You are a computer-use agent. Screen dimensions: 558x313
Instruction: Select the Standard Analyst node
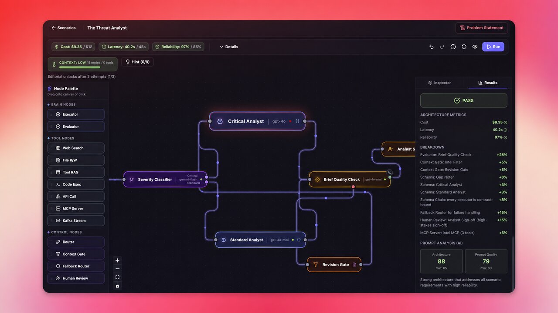(x=260, y=240)
